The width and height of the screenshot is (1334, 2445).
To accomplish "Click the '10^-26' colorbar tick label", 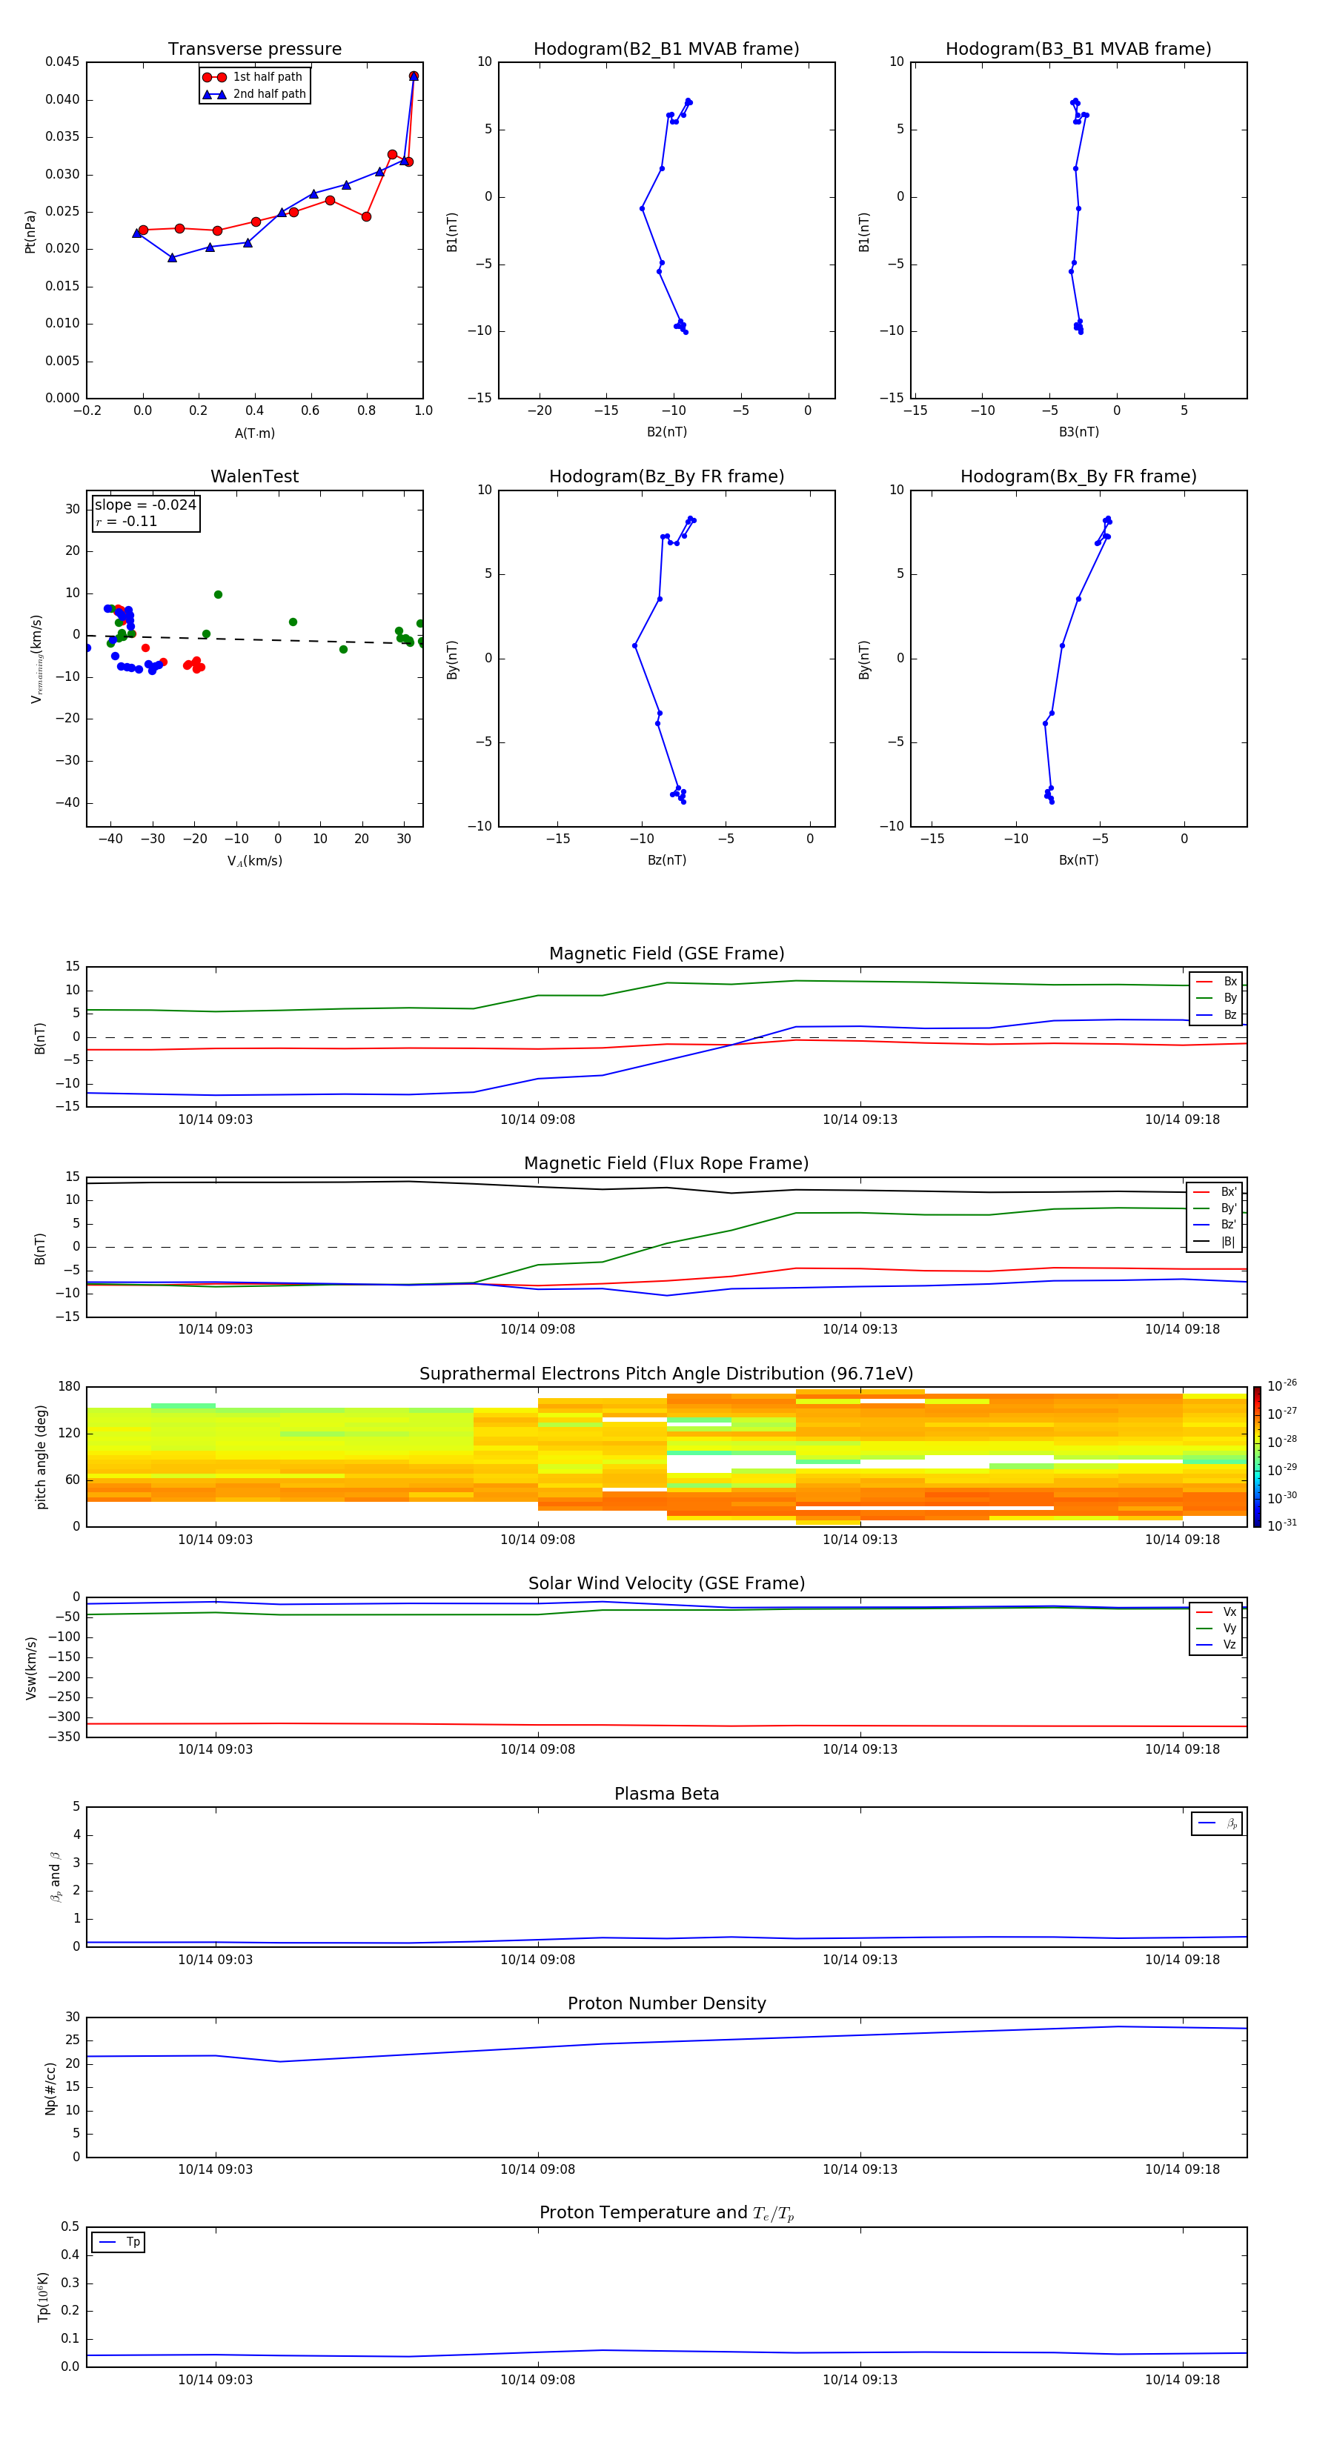I will point(1282,1385).
